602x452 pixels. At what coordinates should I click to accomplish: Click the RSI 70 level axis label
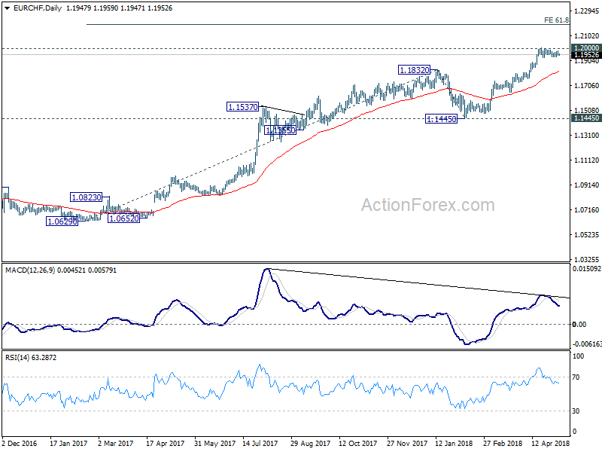[x=576, y=377]
